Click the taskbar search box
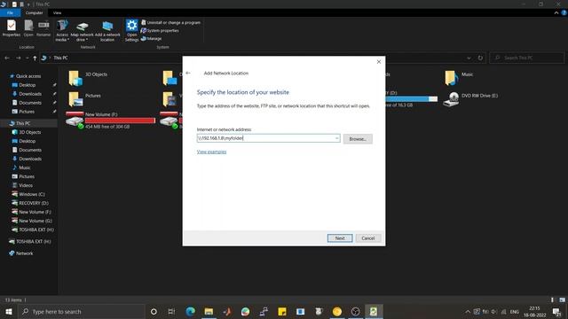 click(82, 311)
